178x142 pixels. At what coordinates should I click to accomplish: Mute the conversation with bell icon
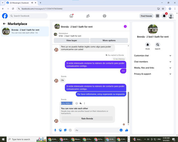coord(148,45)
